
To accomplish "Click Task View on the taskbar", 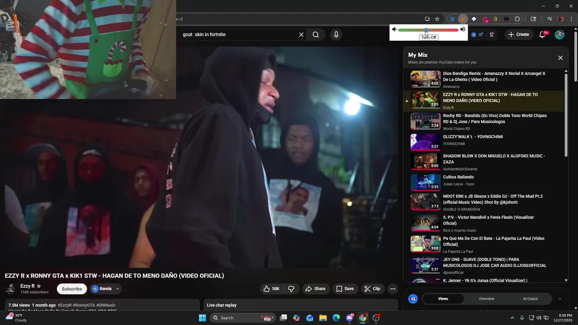I will (283, 318).
